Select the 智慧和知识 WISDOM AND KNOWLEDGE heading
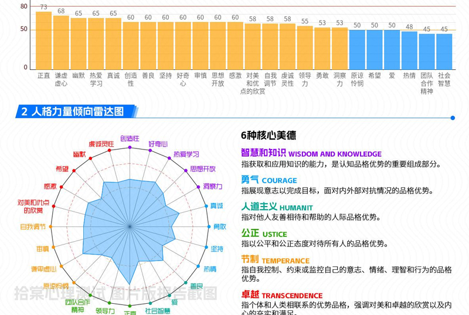469x315 pixels. [311, 153]
